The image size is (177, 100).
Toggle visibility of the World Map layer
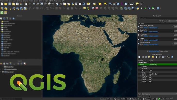pyautogui.click(x=3, y=67)
